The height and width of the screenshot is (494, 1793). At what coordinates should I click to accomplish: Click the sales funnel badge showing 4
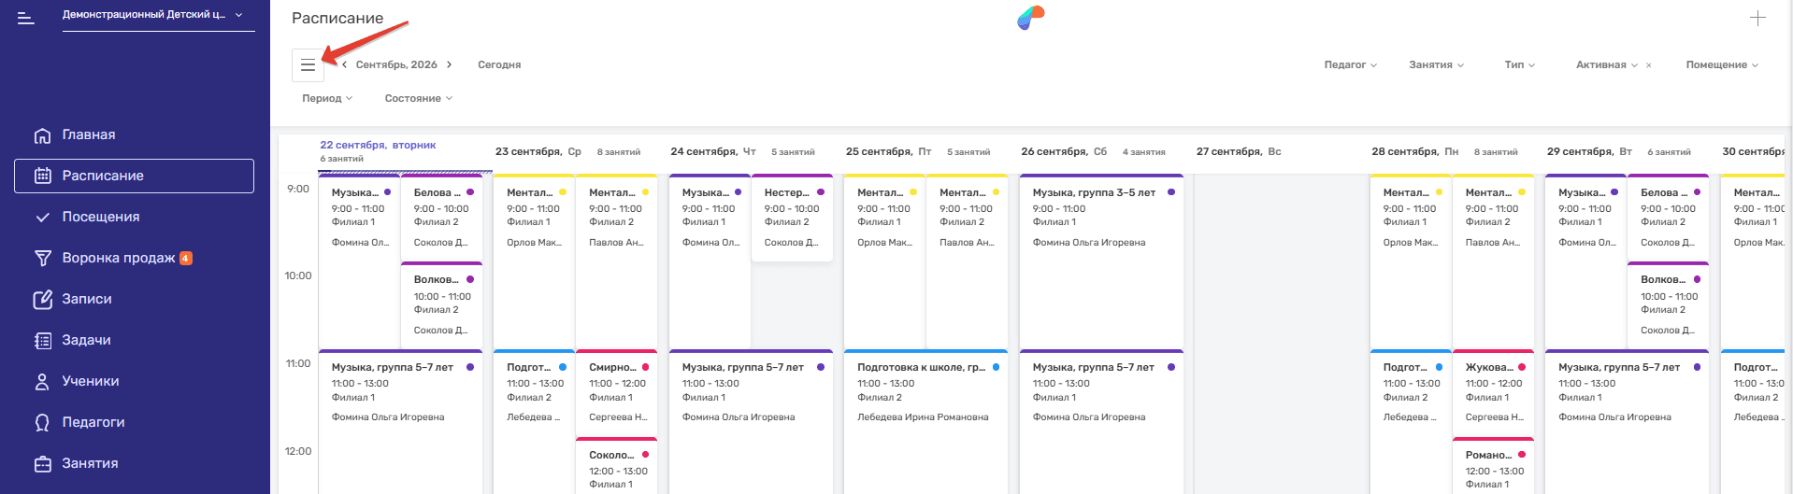[186, 259]
